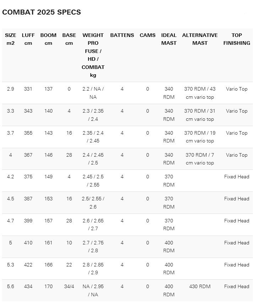
Task: Click the BASE cm column header
Action: tap(69, 39)
